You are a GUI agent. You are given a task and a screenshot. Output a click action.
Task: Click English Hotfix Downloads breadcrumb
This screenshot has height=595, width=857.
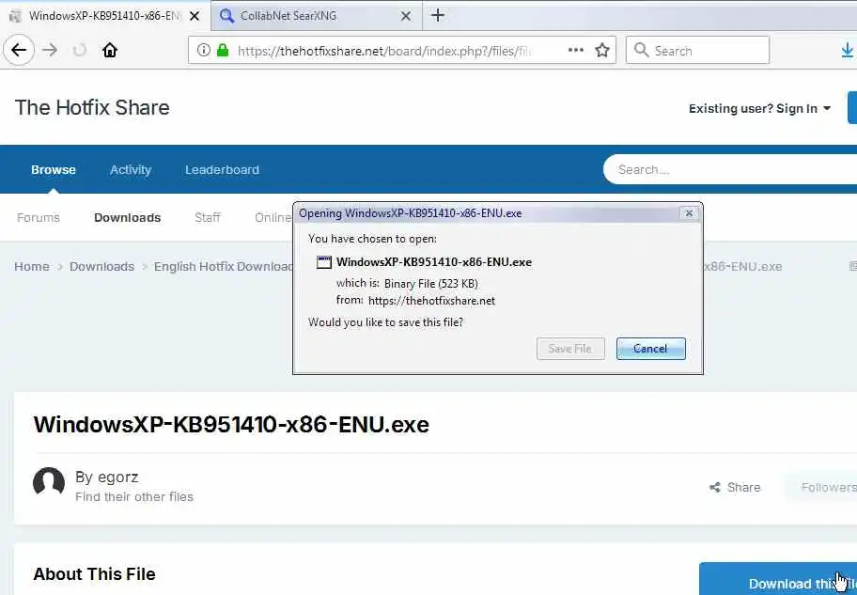(x=223, y=266)
